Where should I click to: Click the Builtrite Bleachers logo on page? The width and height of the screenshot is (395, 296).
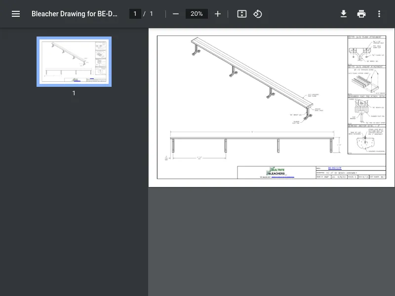[x=276, y=171]
